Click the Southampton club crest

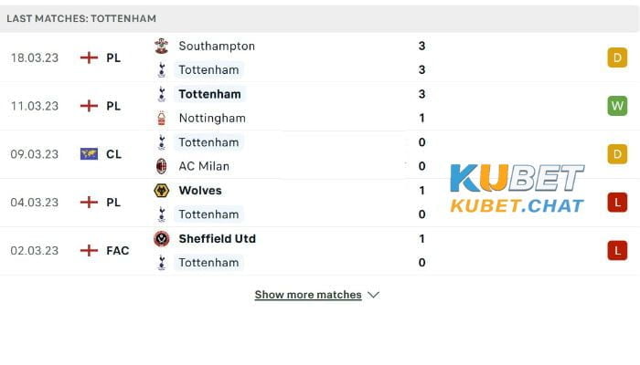point(162,46)
